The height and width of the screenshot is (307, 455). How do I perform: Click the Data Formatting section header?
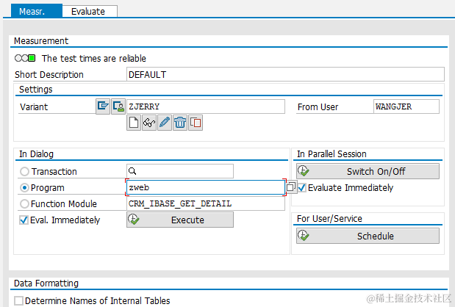pos(46,283)
